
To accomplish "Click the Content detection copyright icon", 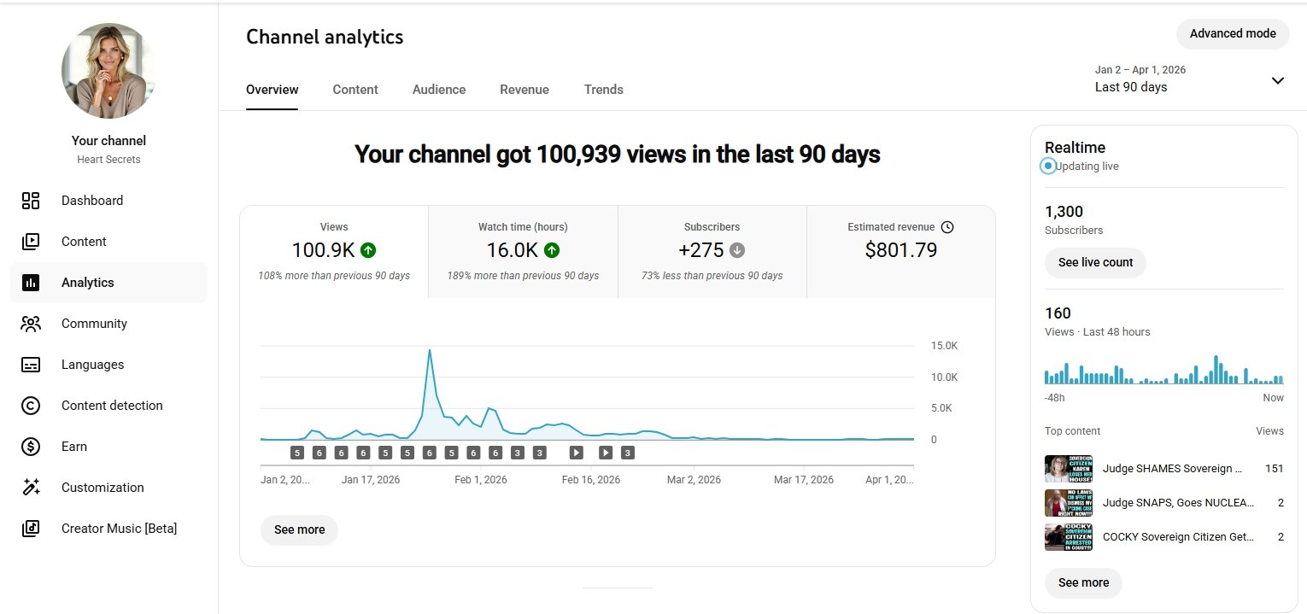I will (x=31, y=406).
